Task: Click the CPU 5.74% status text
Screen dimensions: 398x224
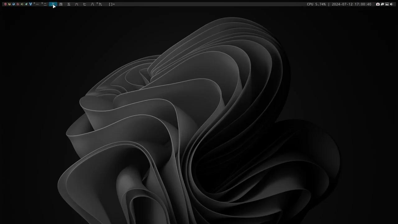Action: pyautogui.click(x=316, y=4)
